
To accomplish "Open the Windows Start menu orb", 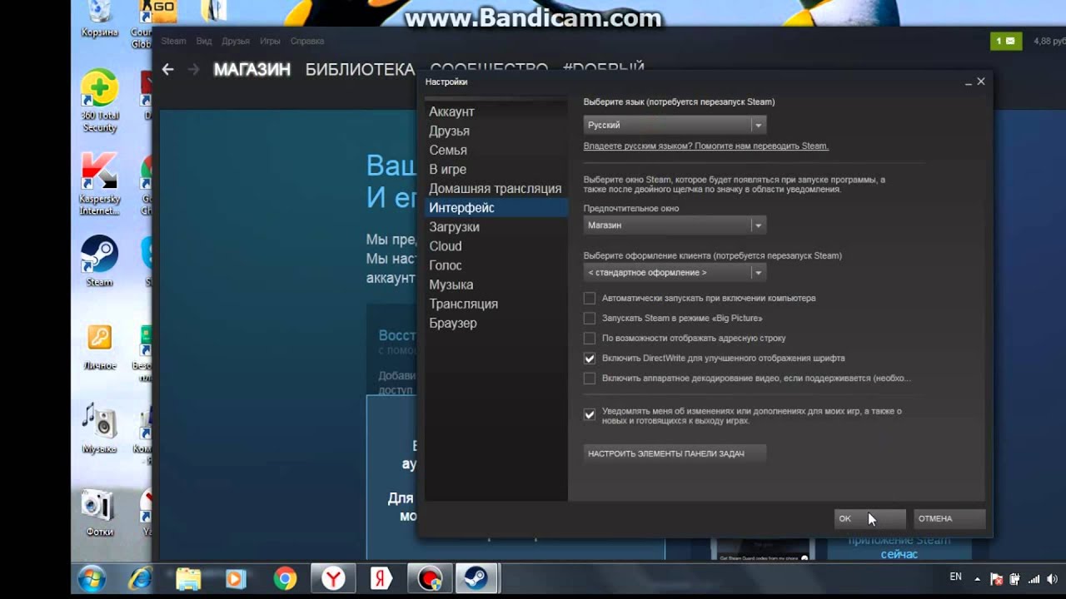I will click(x=91, y=578).
